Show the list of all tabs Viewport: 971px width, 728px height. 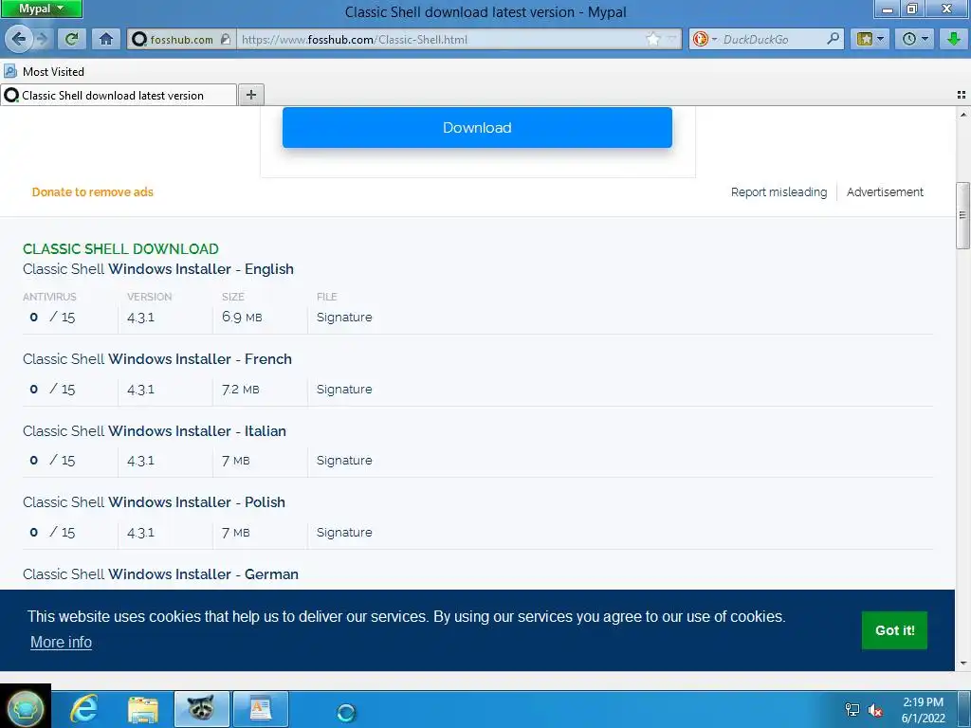pyautogui.click(x=962, y=95)
